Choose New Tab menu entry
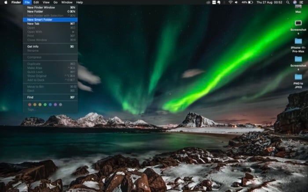The width and height of the screenshot is (308, 192). [x=50, y=24]
